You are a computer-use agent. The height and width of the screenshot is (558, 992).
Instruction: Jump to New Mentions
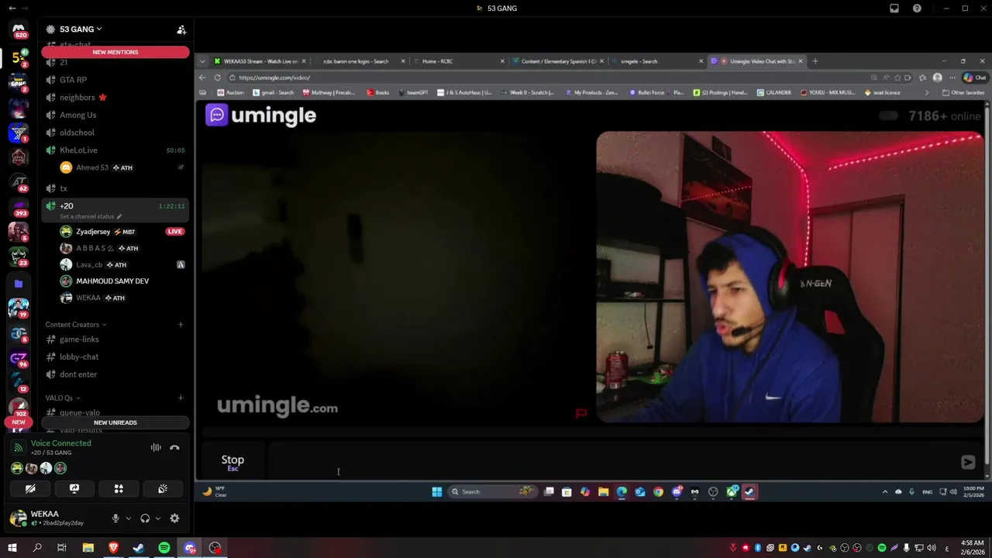tap(115, 52)
